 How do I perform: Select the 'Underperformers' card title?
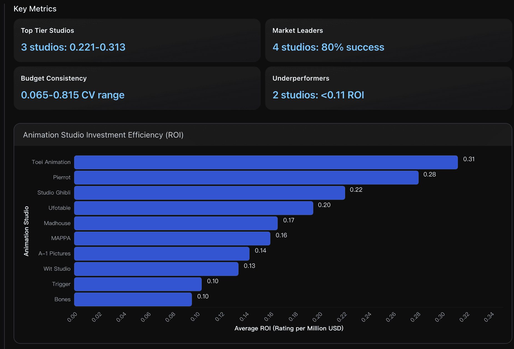click(x=301, y=78)
